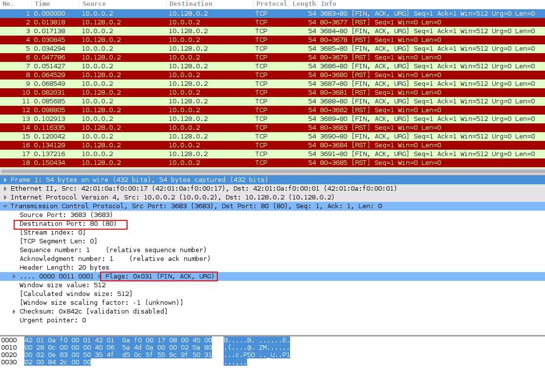
Task: Expand the Ethernet II section
Action: point(5,188)
